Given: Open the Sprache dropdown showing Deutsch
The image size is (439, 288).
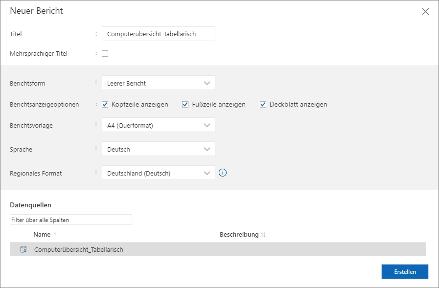Looking at the screenshot, I should pos(158,149).
